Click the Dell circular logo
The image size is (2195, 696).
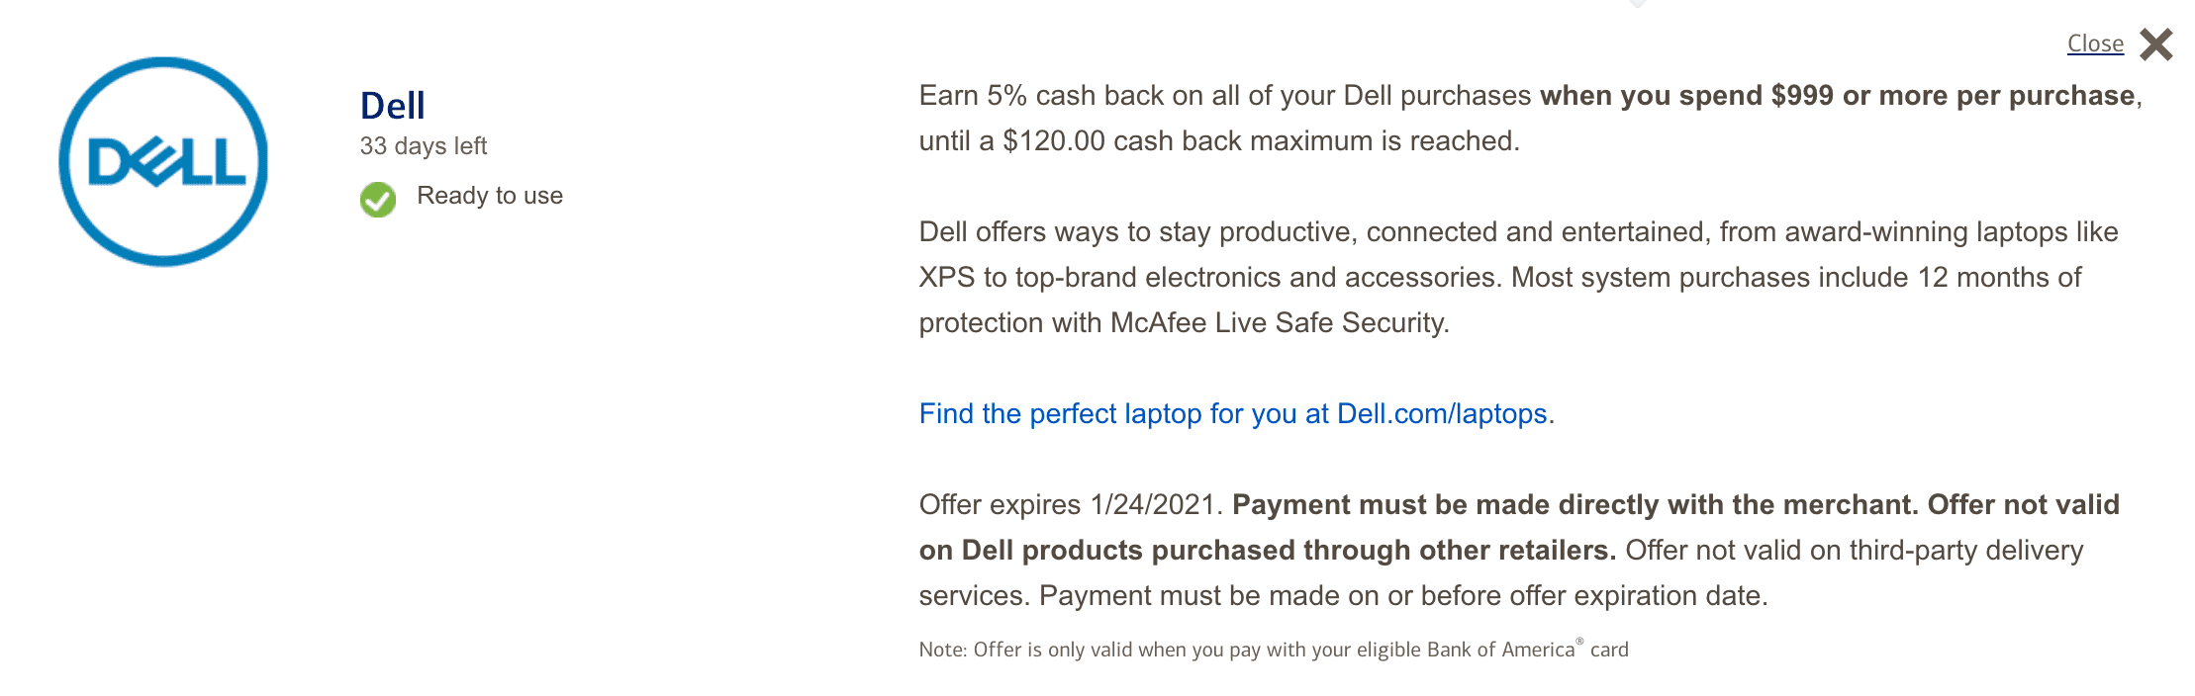tap(163, 161)
